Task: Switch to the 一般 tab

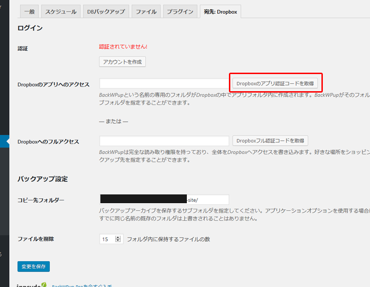Action: (x=30, y=12)
